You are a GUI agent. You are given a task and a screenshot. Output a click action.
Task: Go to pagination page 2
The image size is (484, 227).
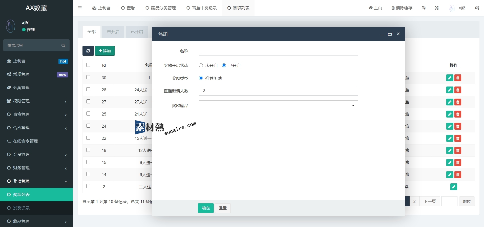tap(414, 201)
